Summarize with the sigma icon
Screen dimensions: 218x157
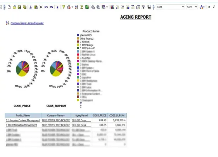pyautogui.click(x=81, y=7)
